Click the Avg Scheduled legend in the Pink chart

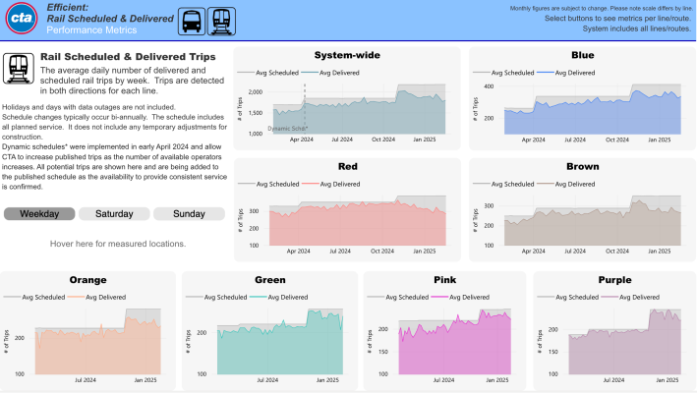(x=406, y=296)
